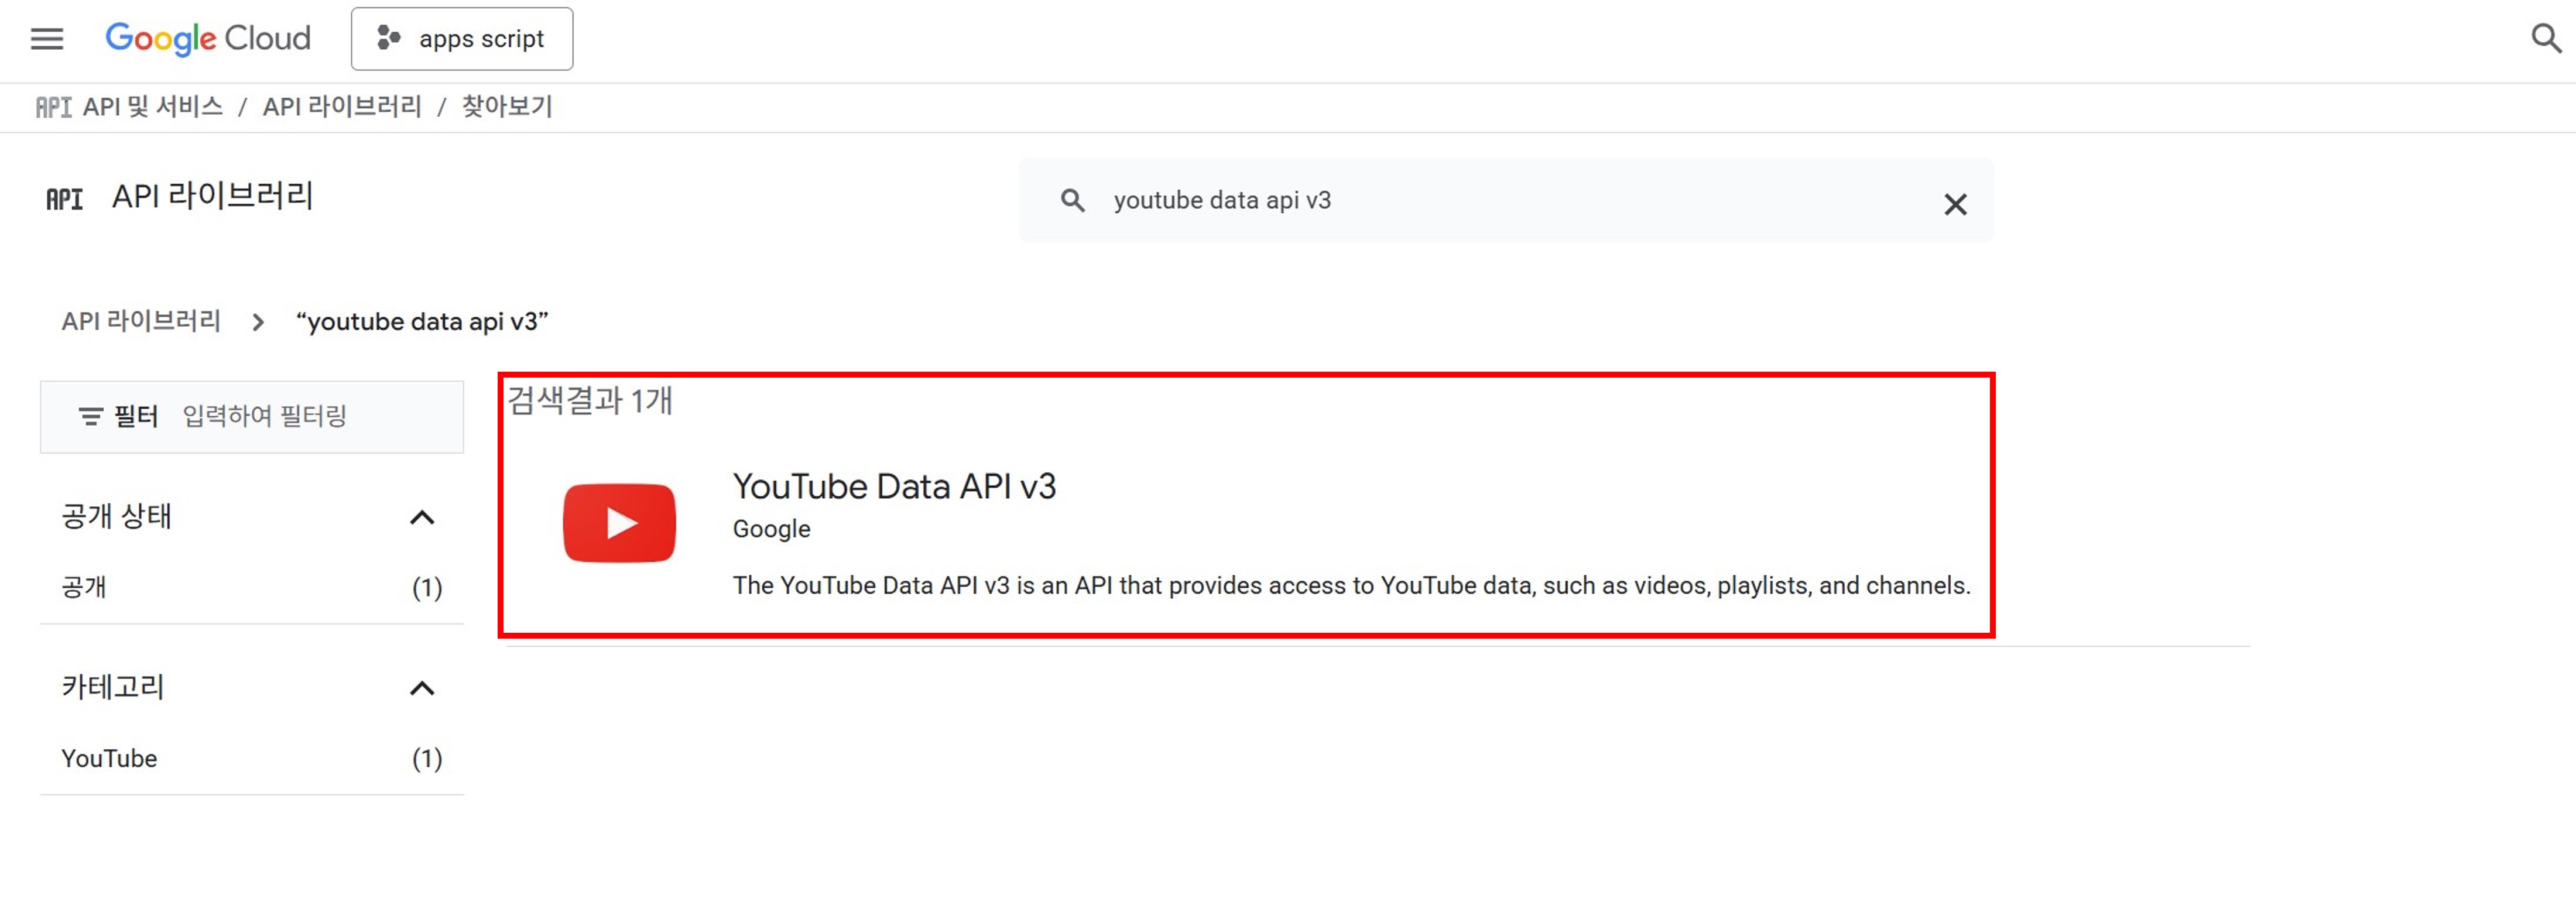Filter by YouTube category
Viewport: 2576px width, 912px height.
[110, 759]
